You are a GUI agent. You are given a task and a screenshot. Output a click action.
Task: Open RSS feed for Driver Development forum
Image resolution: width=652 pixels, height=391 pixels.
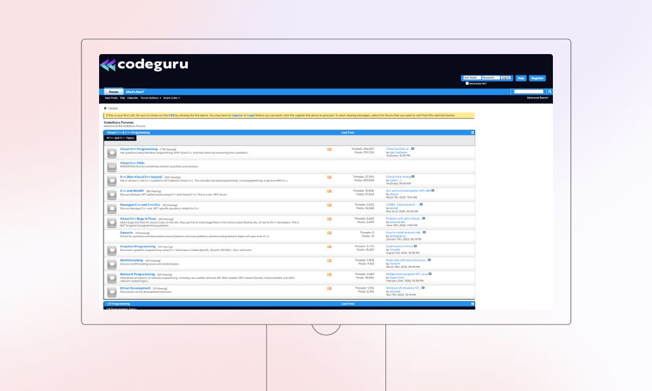pos(329,287)
